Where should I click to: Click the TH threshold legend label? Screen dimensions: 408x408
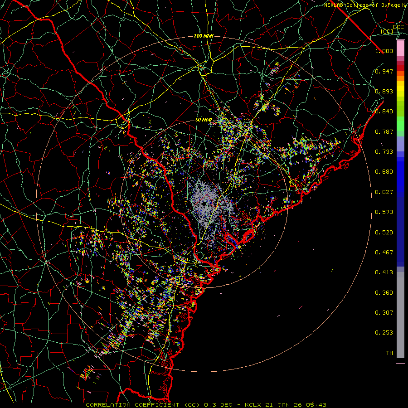[x=389, y=353]
